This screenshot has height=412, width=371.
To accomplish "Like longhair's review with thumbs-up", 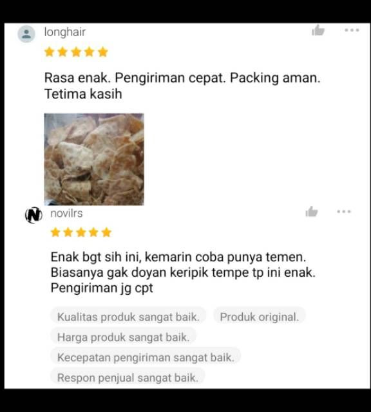I will tap(318, 30).
